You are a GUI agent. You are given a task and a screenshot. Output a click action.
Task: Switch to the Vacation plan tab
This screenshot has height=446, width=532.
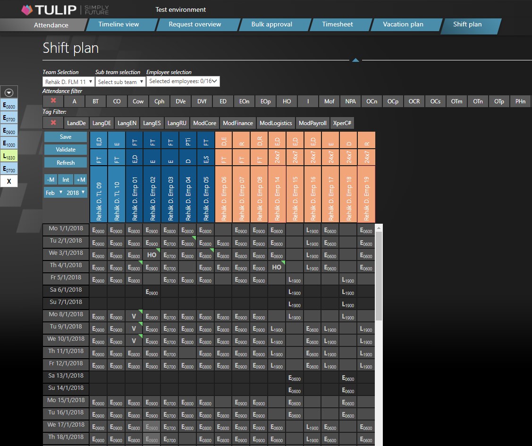point(403,25)
